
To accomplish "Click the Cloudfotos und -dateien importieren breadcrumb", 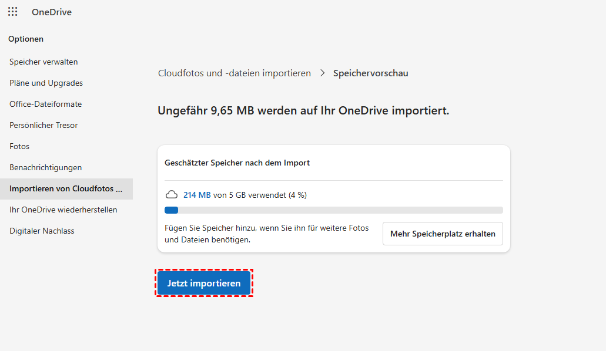I will coord(235,73).
